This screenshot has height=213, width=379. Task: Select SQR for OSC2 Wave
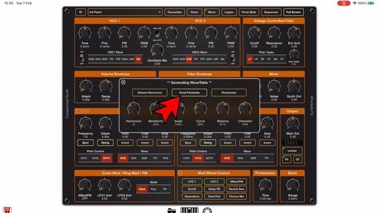[x=189, y=59]
